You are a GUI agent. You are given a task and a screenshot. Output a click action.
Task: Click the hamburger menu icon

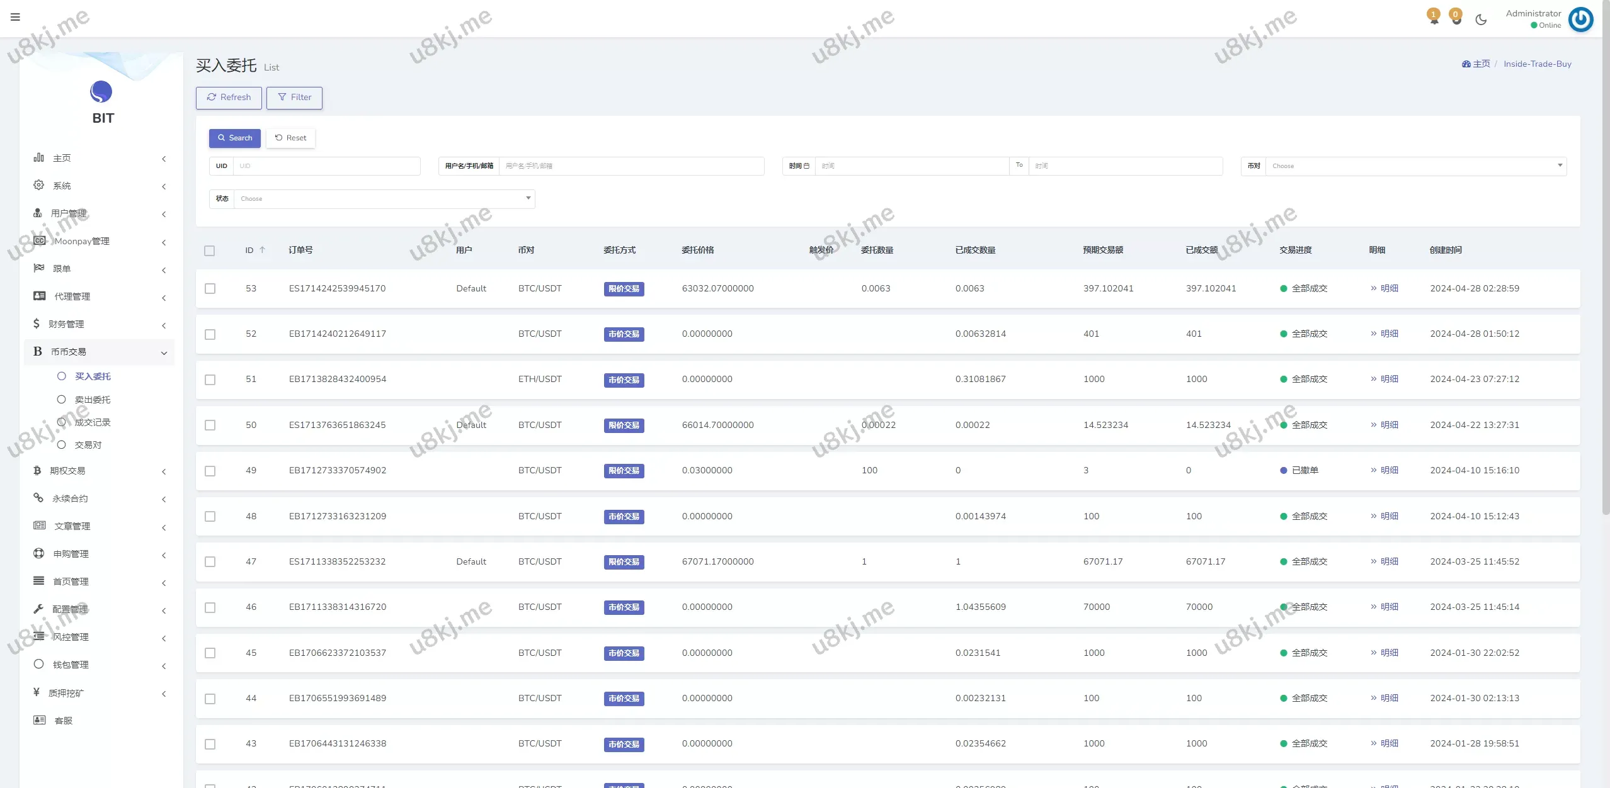[x=15, y=17]
